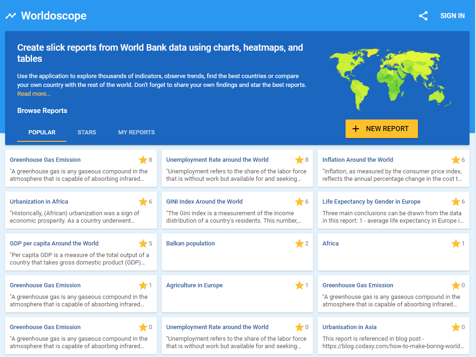Open the My Reports tab

137,132
